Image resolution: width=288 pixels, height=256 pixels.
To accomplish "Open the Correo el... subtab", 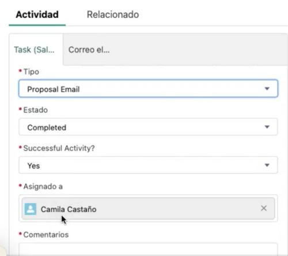I will point(89,50).
